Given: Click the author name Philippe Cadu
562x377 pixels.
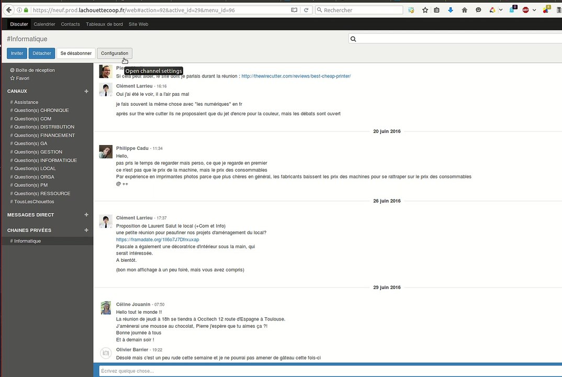Looking at the screenshot, I should pos(132,148).
